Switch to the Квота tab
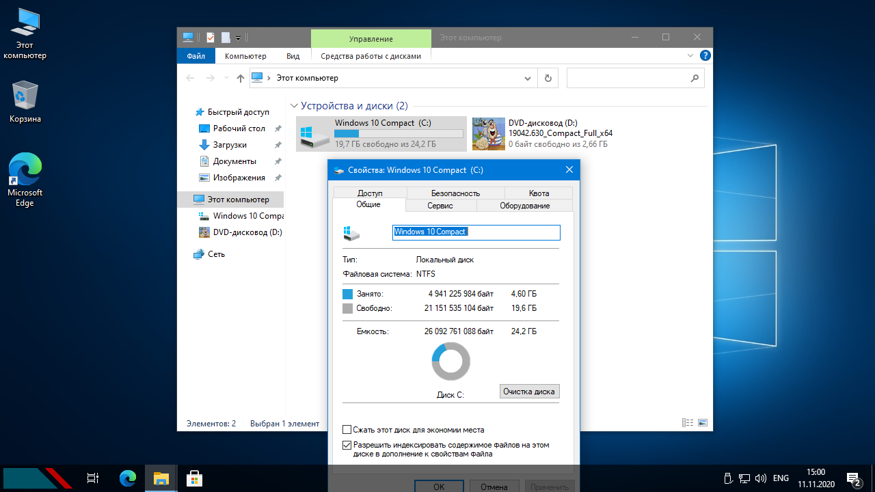This screenshot has width=875, height=492. 539,193
